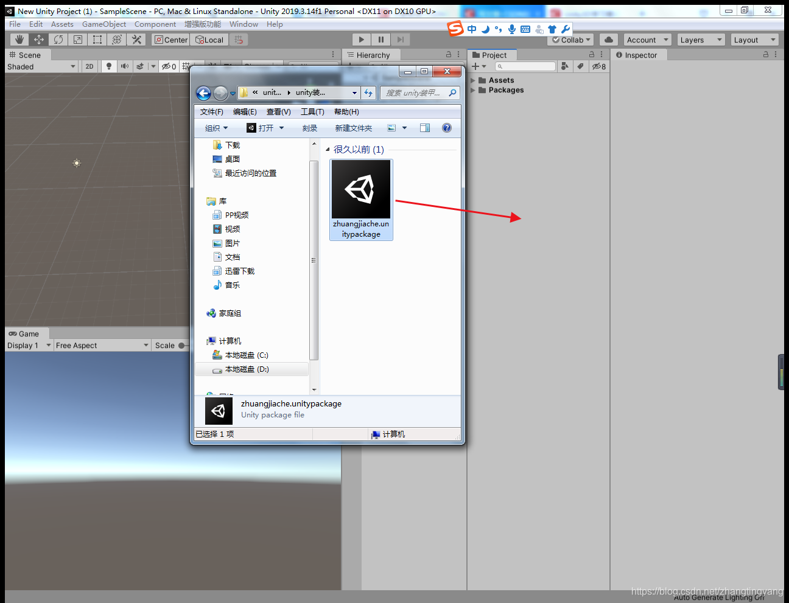
Task: Select the Scale tool
Action: click(x=78, y=40)
